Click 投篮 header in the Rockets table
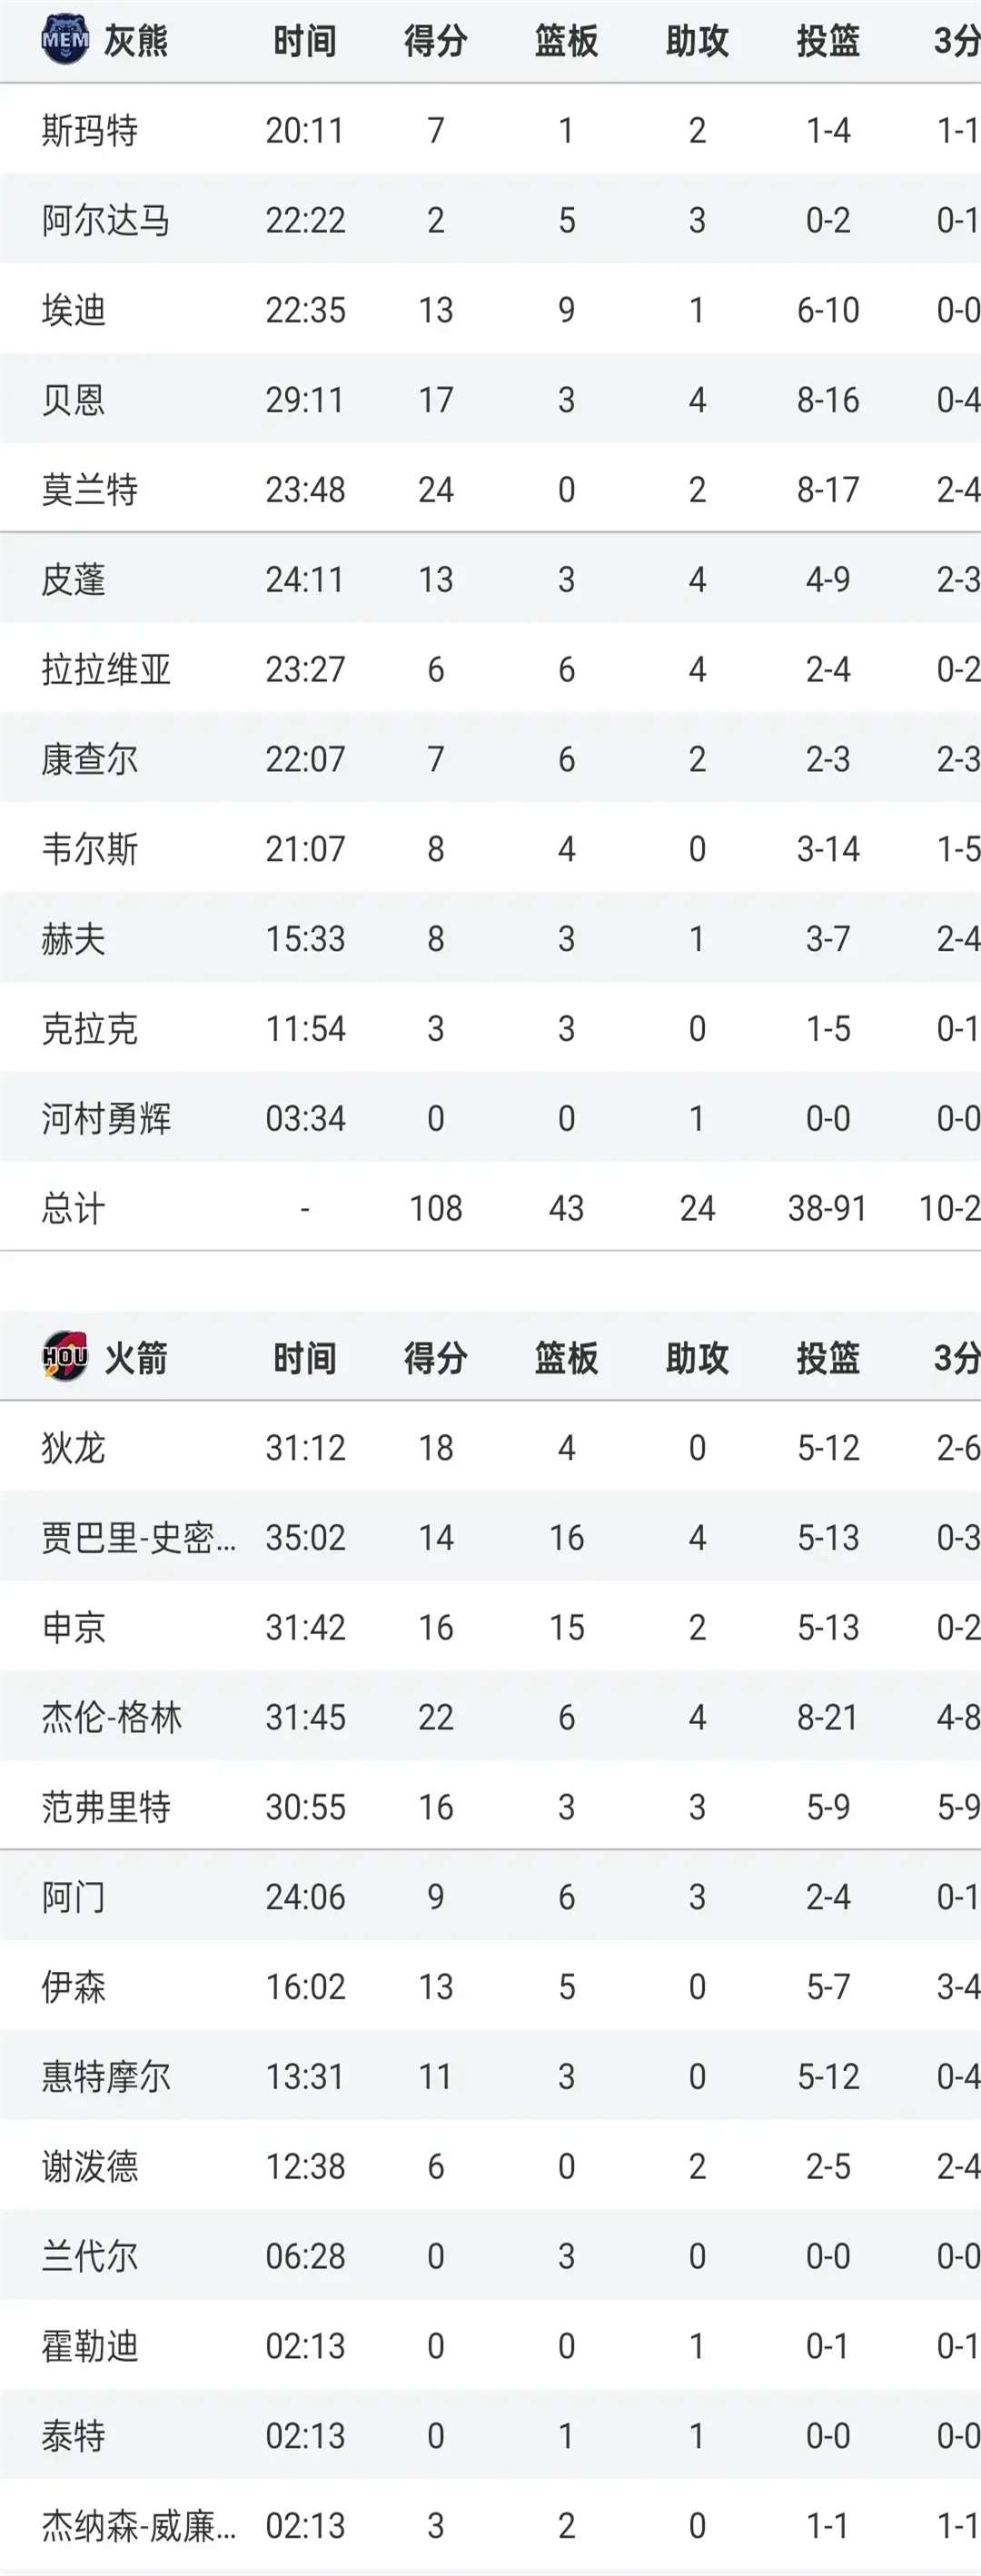This screenshot has width=981, height=2576. coord(827,1358)
